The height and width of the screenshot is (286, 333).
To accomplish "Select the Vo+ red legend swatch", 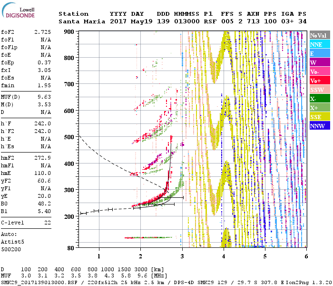I will pos(320,81).
